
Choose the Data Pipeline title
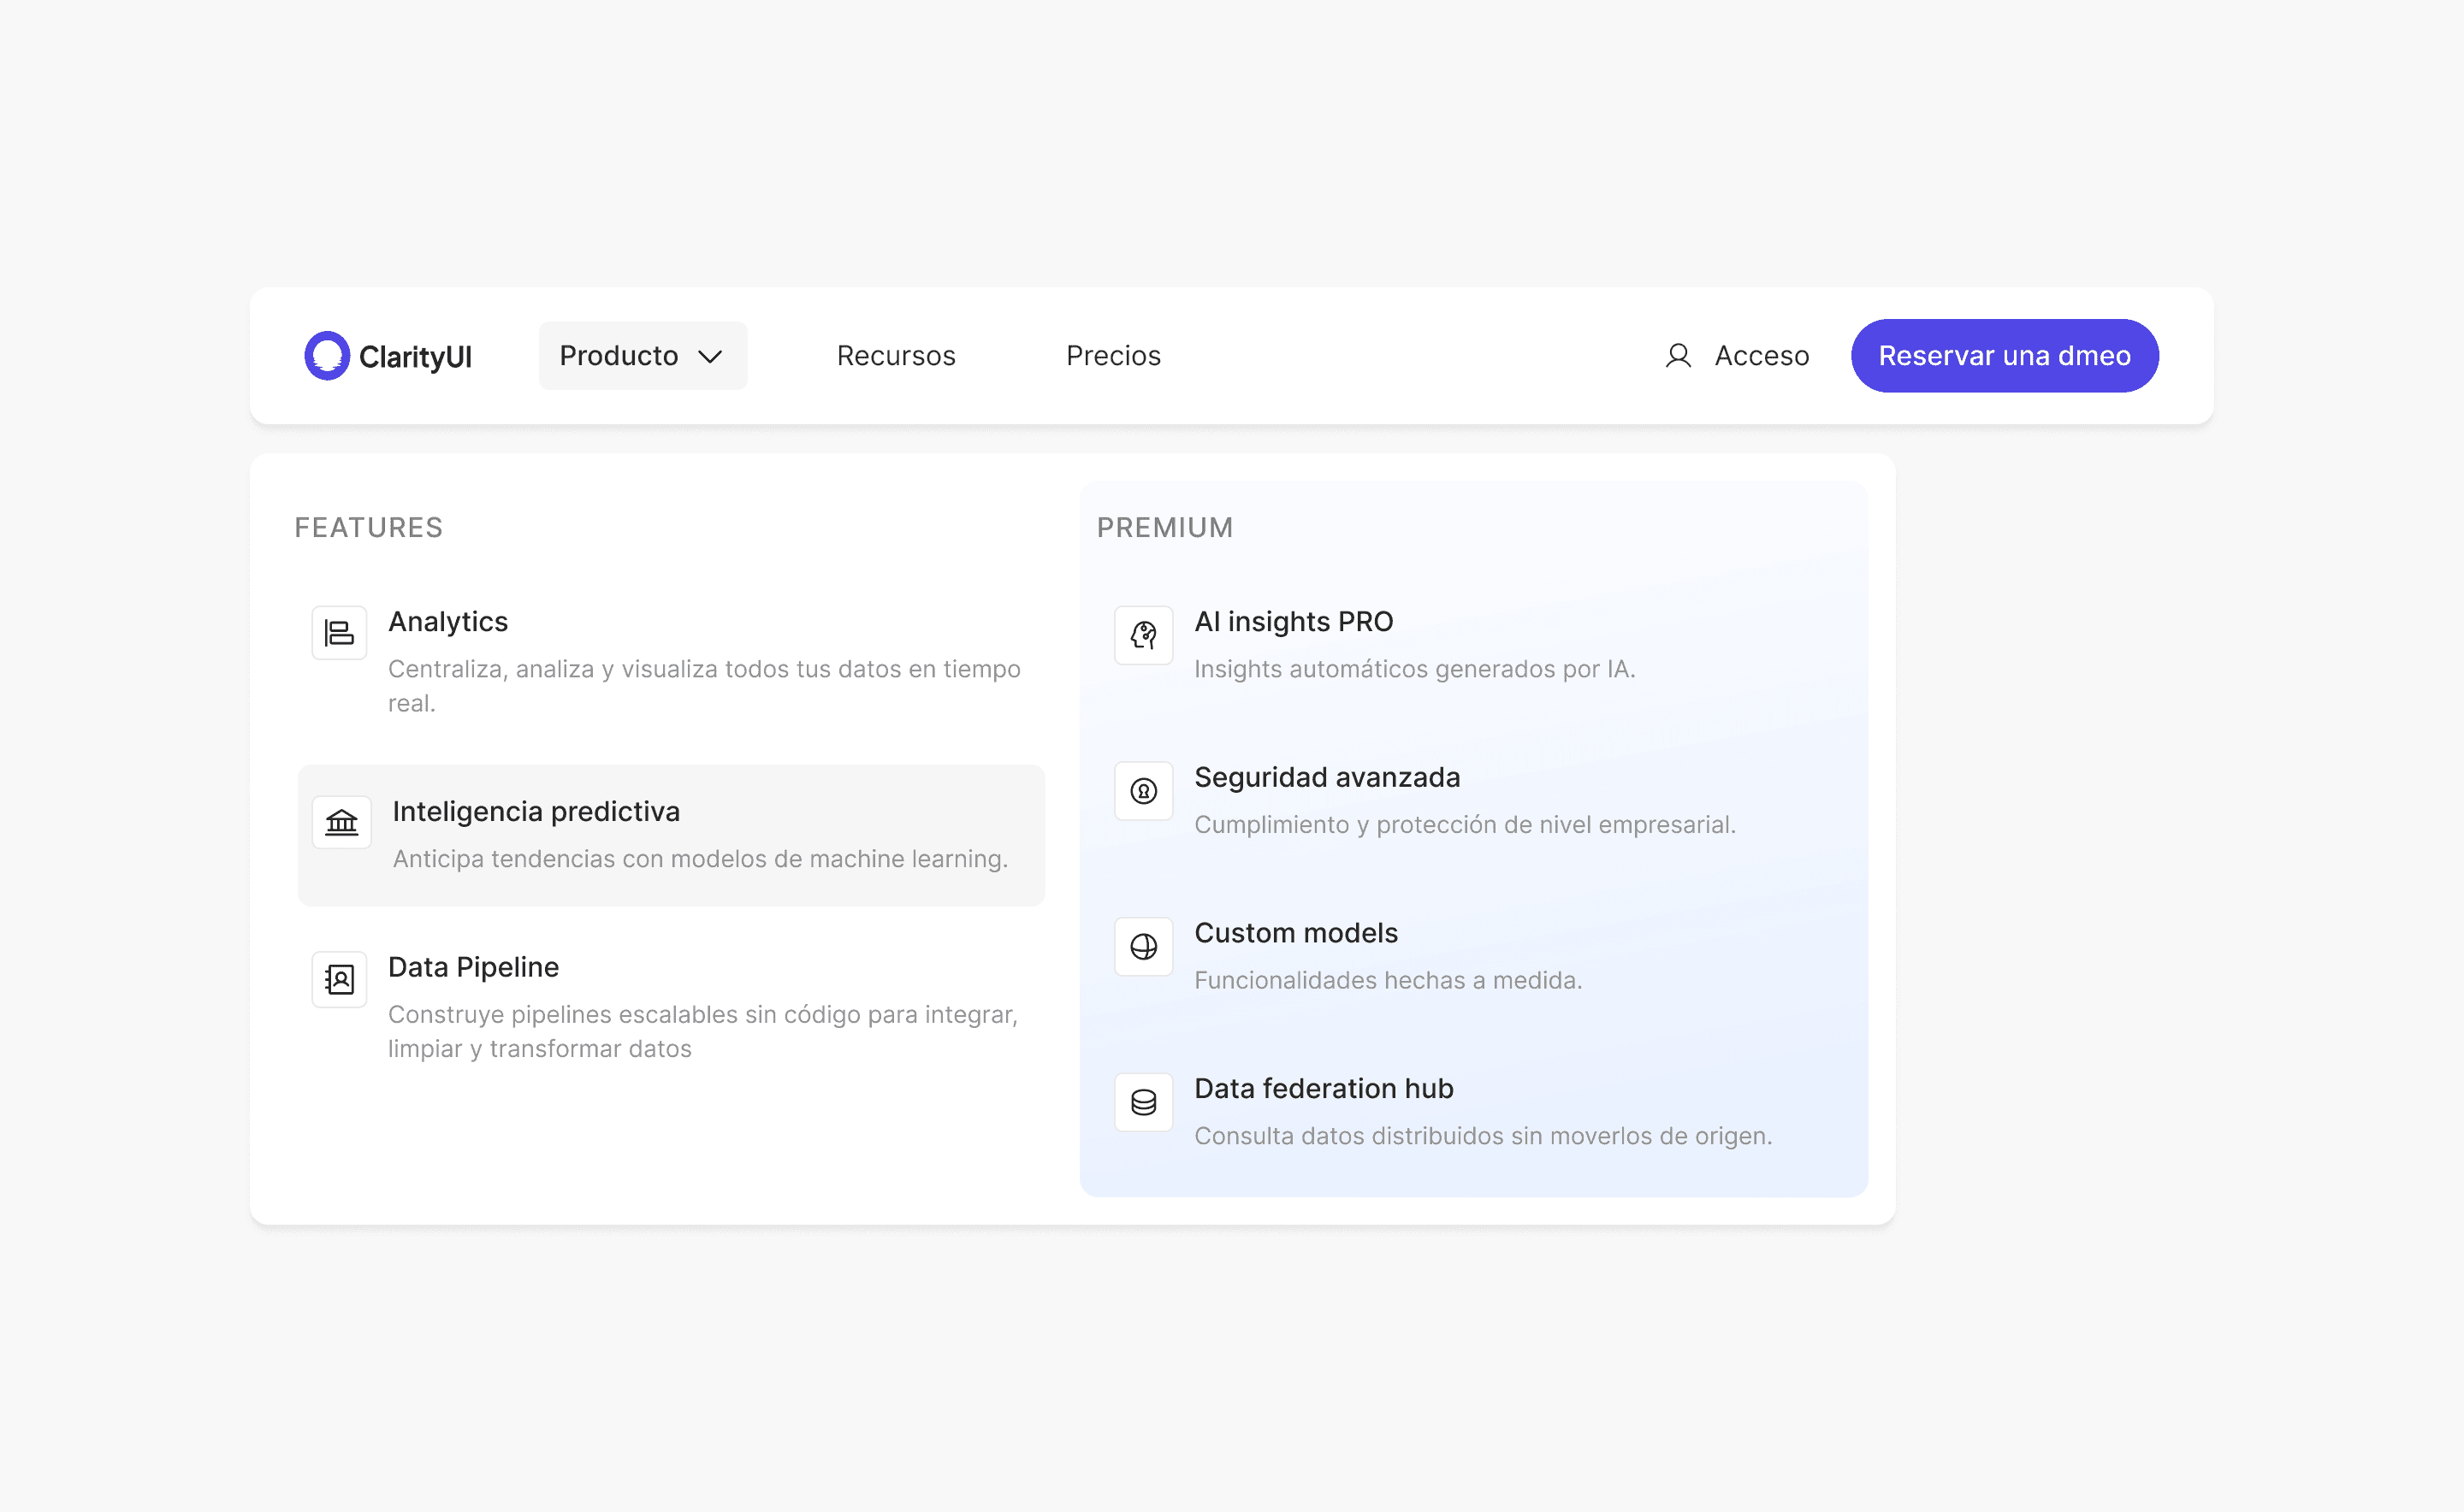tap(473, 967)
